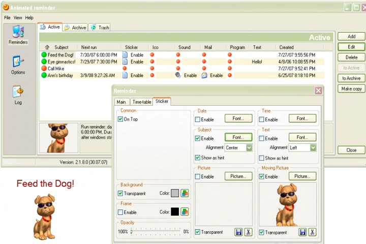The width and height of the screenshot is (366, 244).
Task: Toggle Background Transparent checkbox
Action: [120, 193]
